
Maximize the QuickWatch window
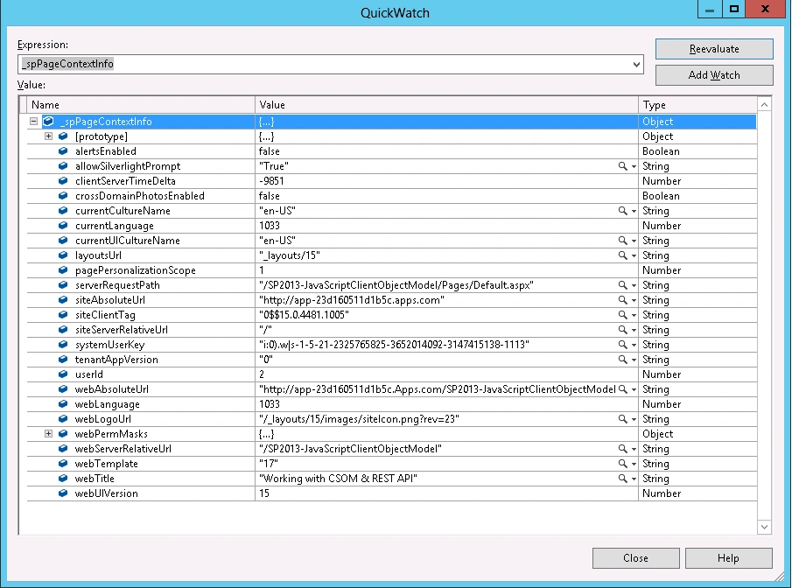click(734, 9)
